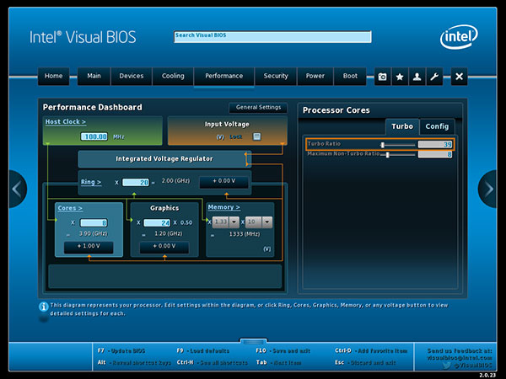Click the Graphics + 0.00 V voltage button
506x379 pixels.
pos(164,247)
